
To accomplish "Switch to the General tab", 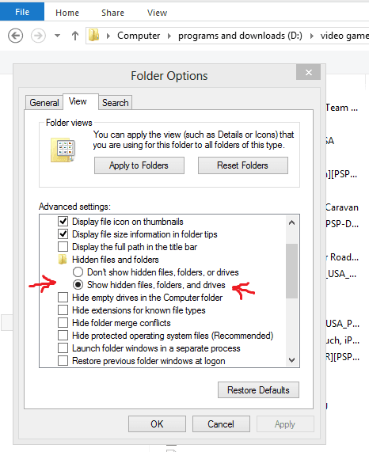I will point(44,103).
